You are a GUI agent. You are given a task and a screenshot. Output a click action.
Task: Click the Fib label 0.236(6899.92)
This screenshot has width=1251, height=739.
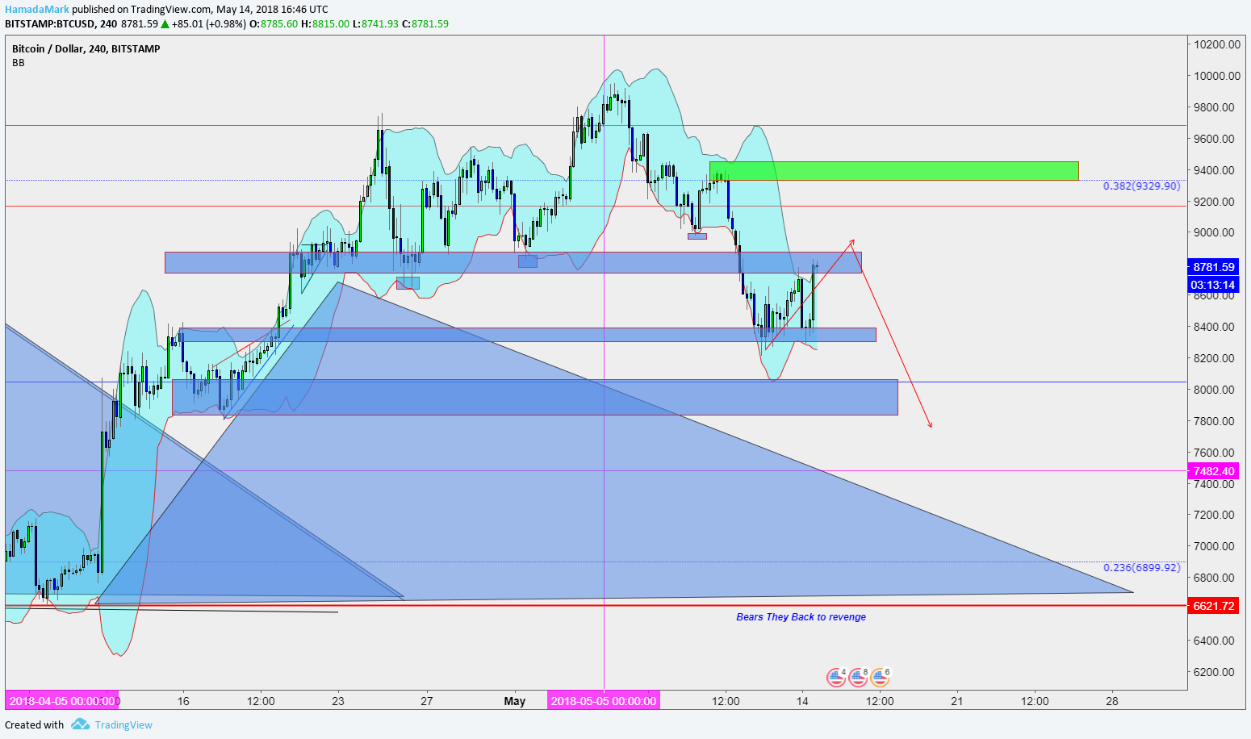click(x=1141, y=568)
